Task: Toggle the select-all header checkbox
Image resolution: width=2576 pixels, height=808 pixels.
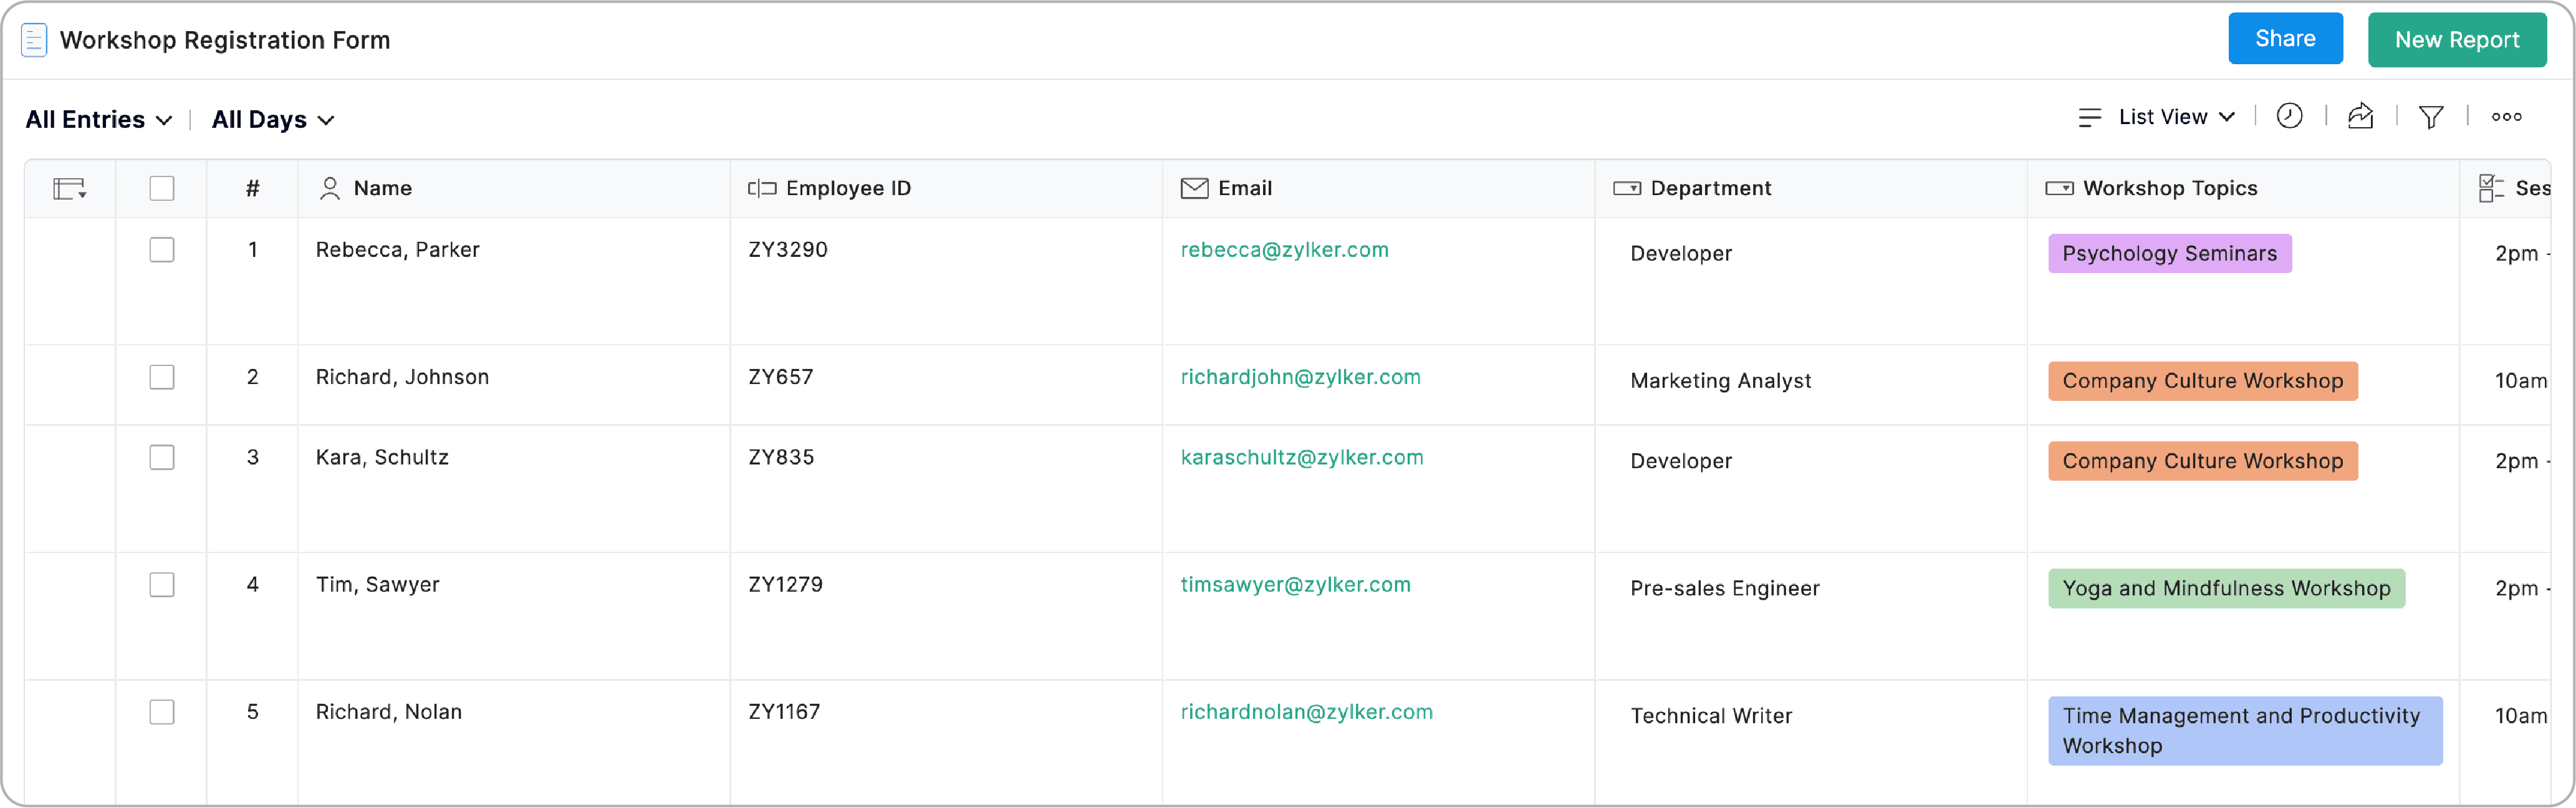Action: pos(162,188)
